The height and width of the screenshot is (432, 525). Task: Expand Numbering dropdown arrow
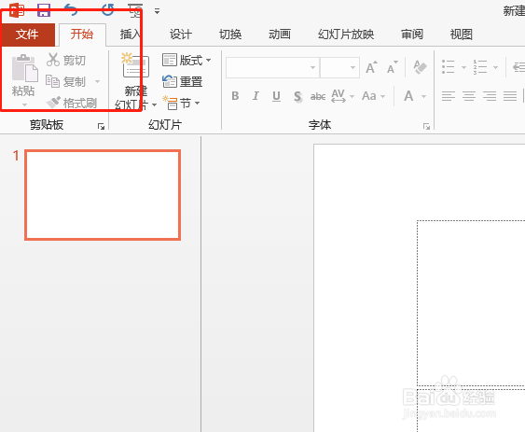click(495, 67)
